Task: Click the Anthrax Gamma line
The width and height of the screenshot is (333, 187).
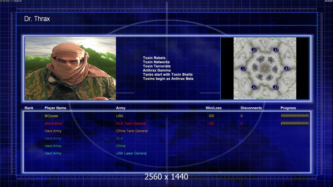Action: pyautogui.click(x=157, y=70)
